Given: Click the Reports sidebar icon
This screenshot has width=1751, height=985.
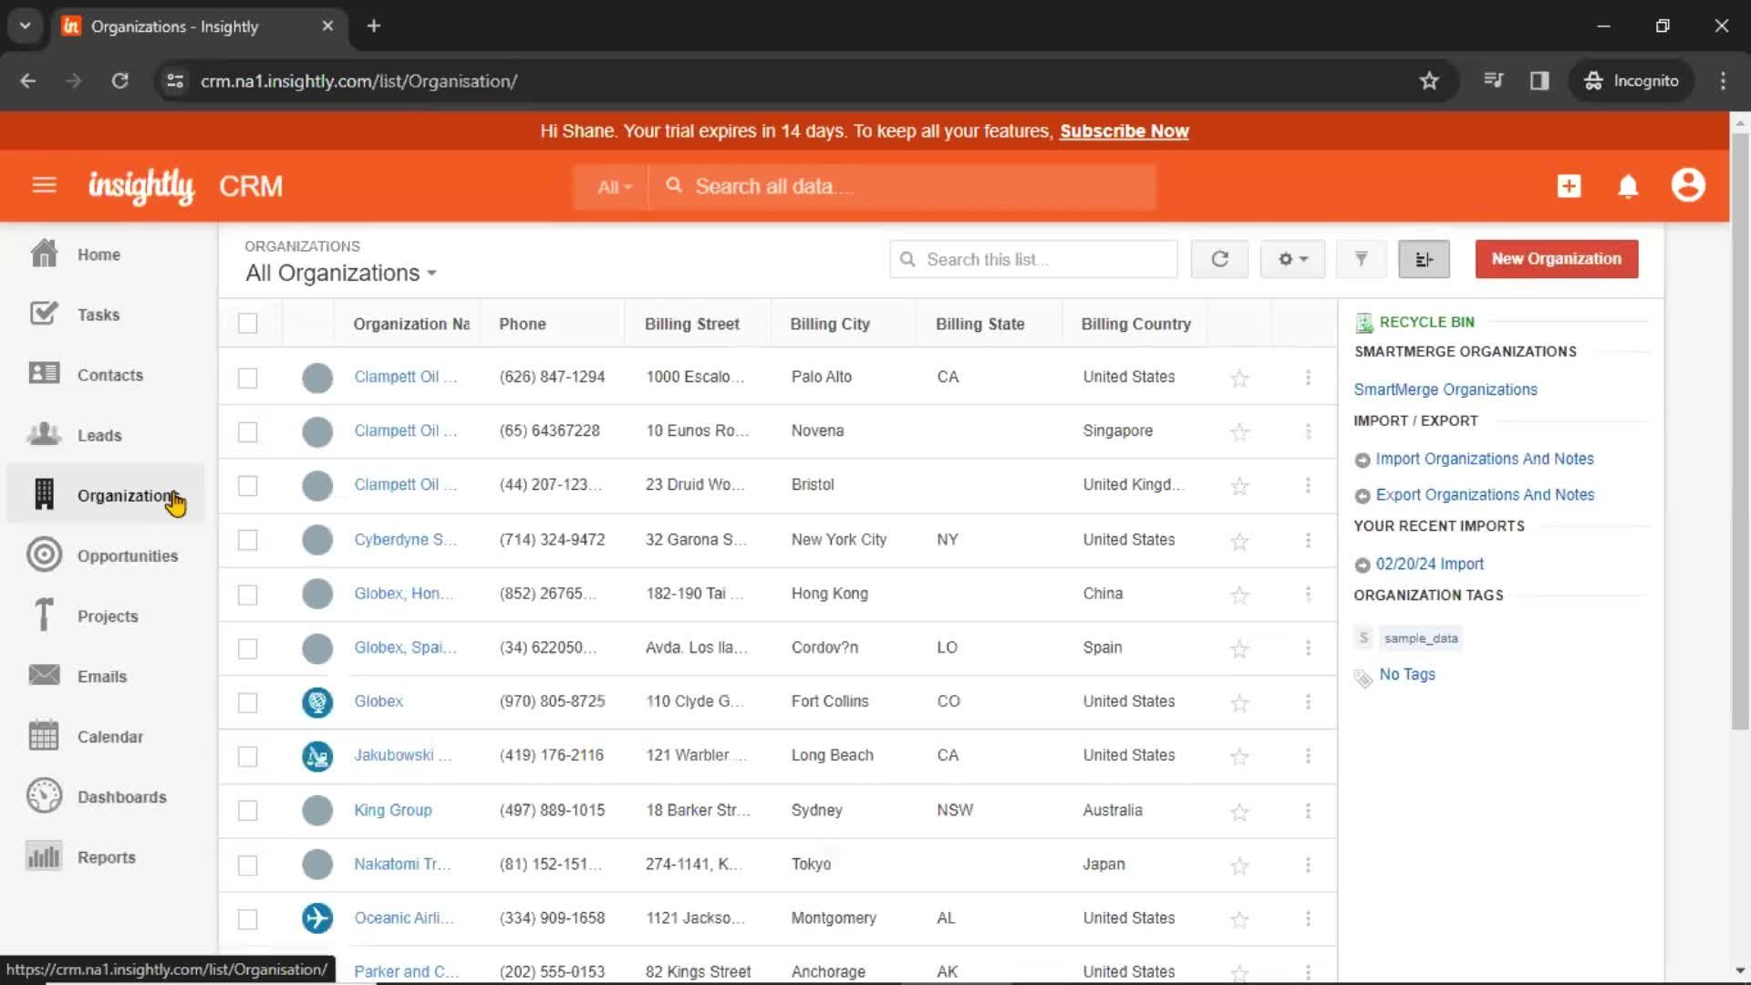Looking at the screenshot, I should click(x=43, y=856).
